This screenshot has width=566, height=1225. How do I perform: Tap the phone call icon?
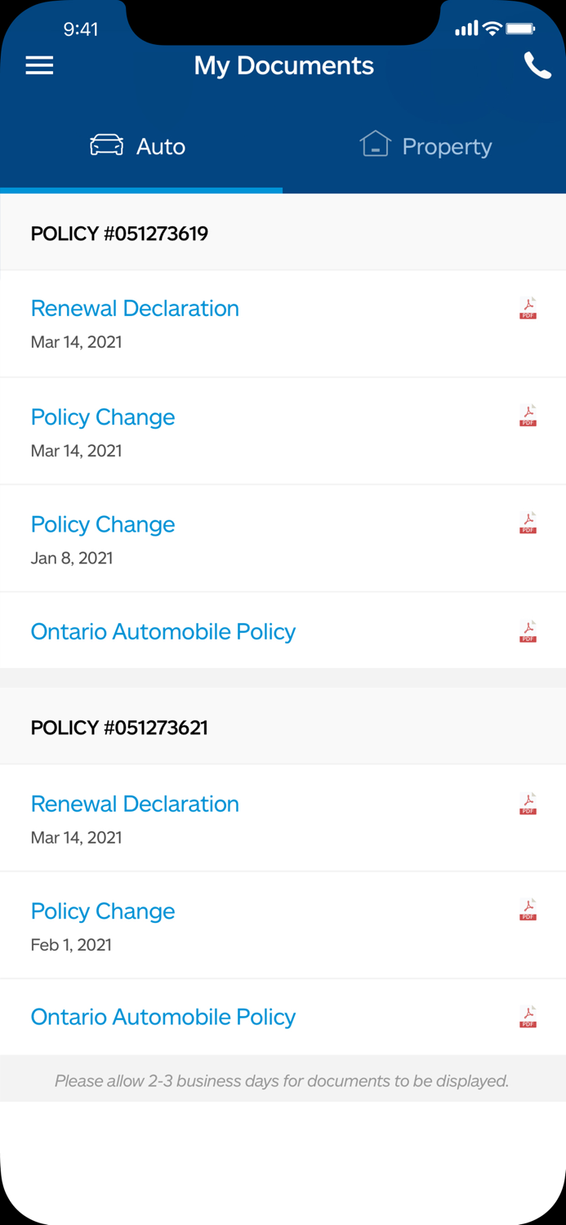(537, 65)
